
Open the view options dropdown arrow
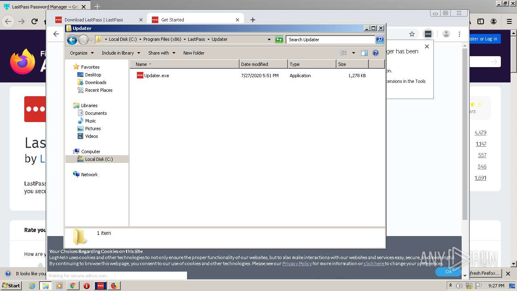tap(353, 53)
